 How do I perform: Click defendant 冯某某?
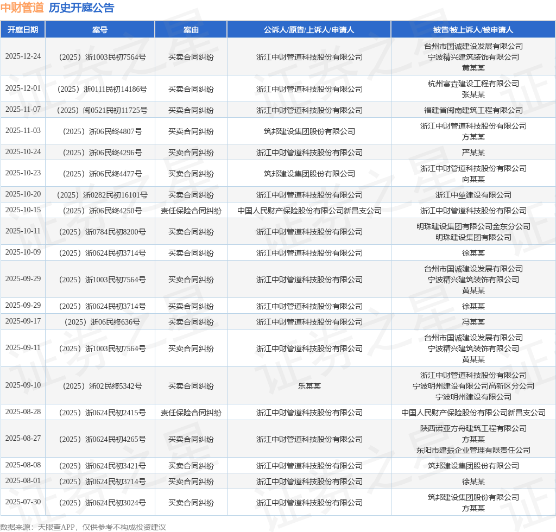473,322
